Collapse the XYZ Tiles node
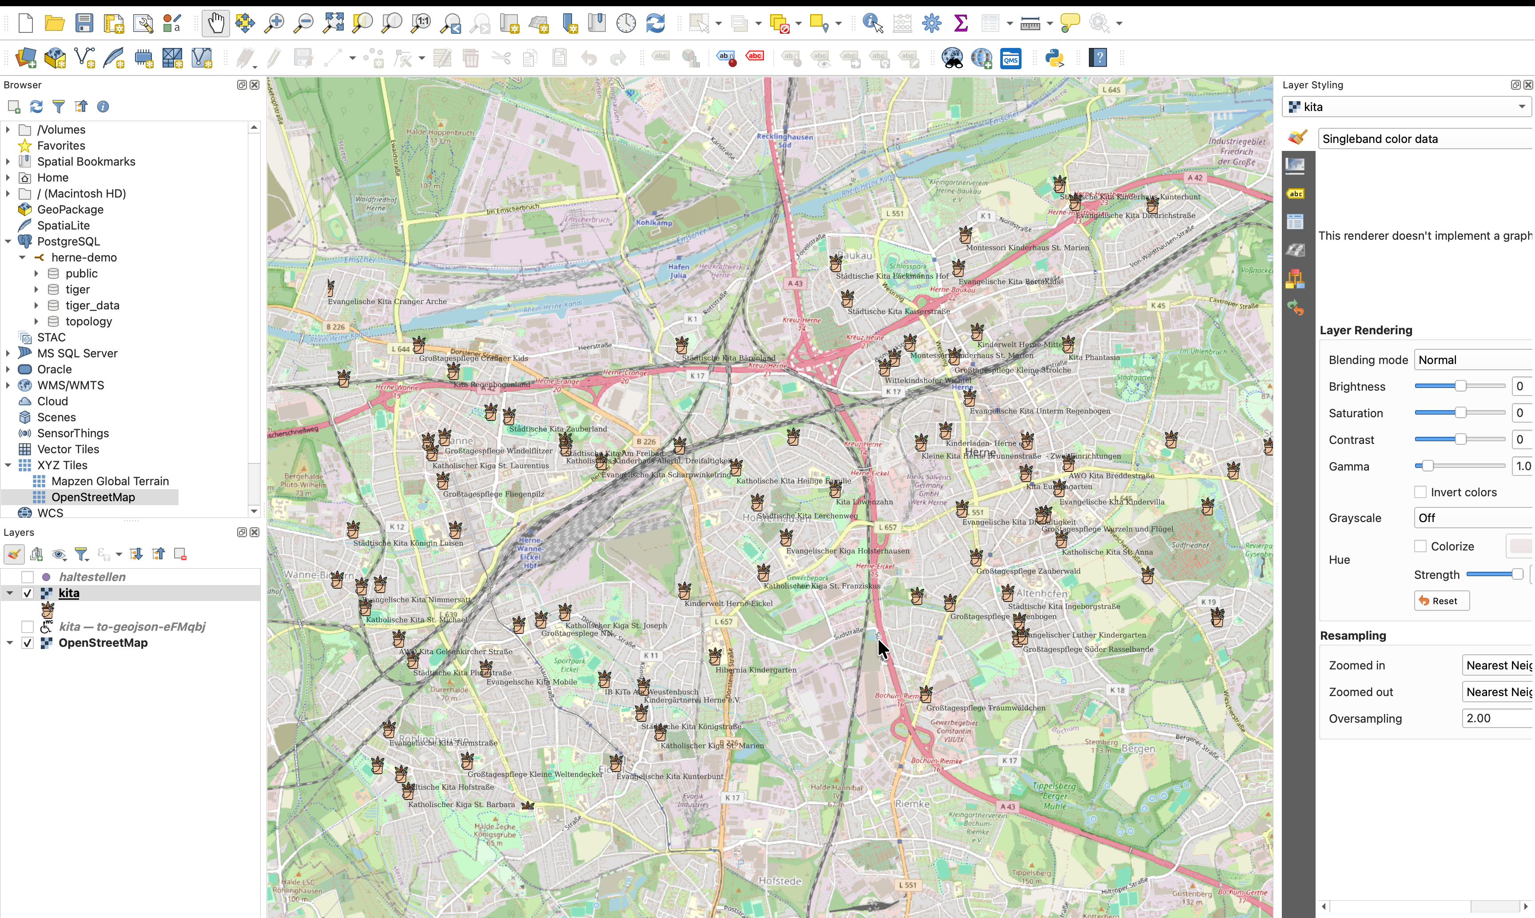Viewport: 1535px width, 918px height. pos(9,465)
